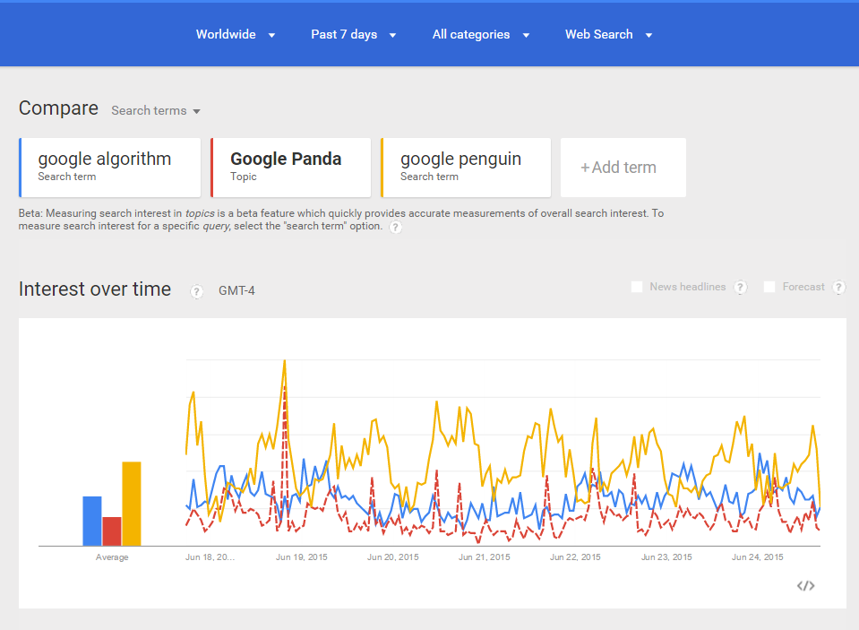Click the Jun 22, 2015 axis label

pos(573,557)
